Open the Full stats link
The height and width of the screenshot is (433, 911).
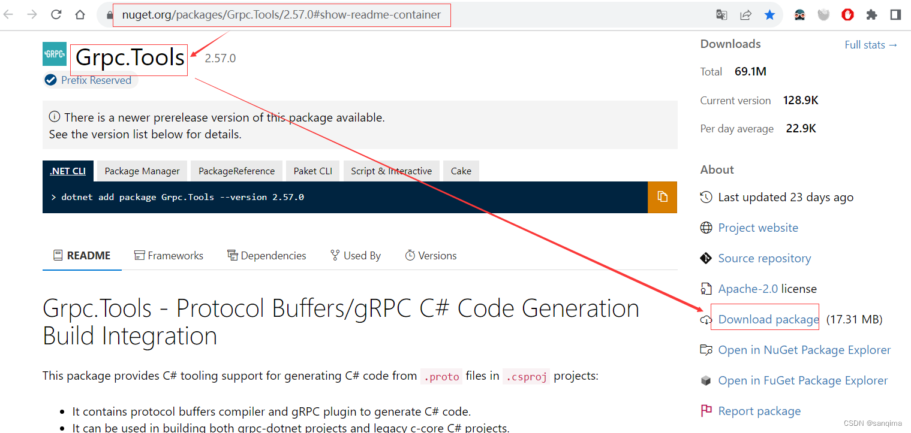(871, 44)
